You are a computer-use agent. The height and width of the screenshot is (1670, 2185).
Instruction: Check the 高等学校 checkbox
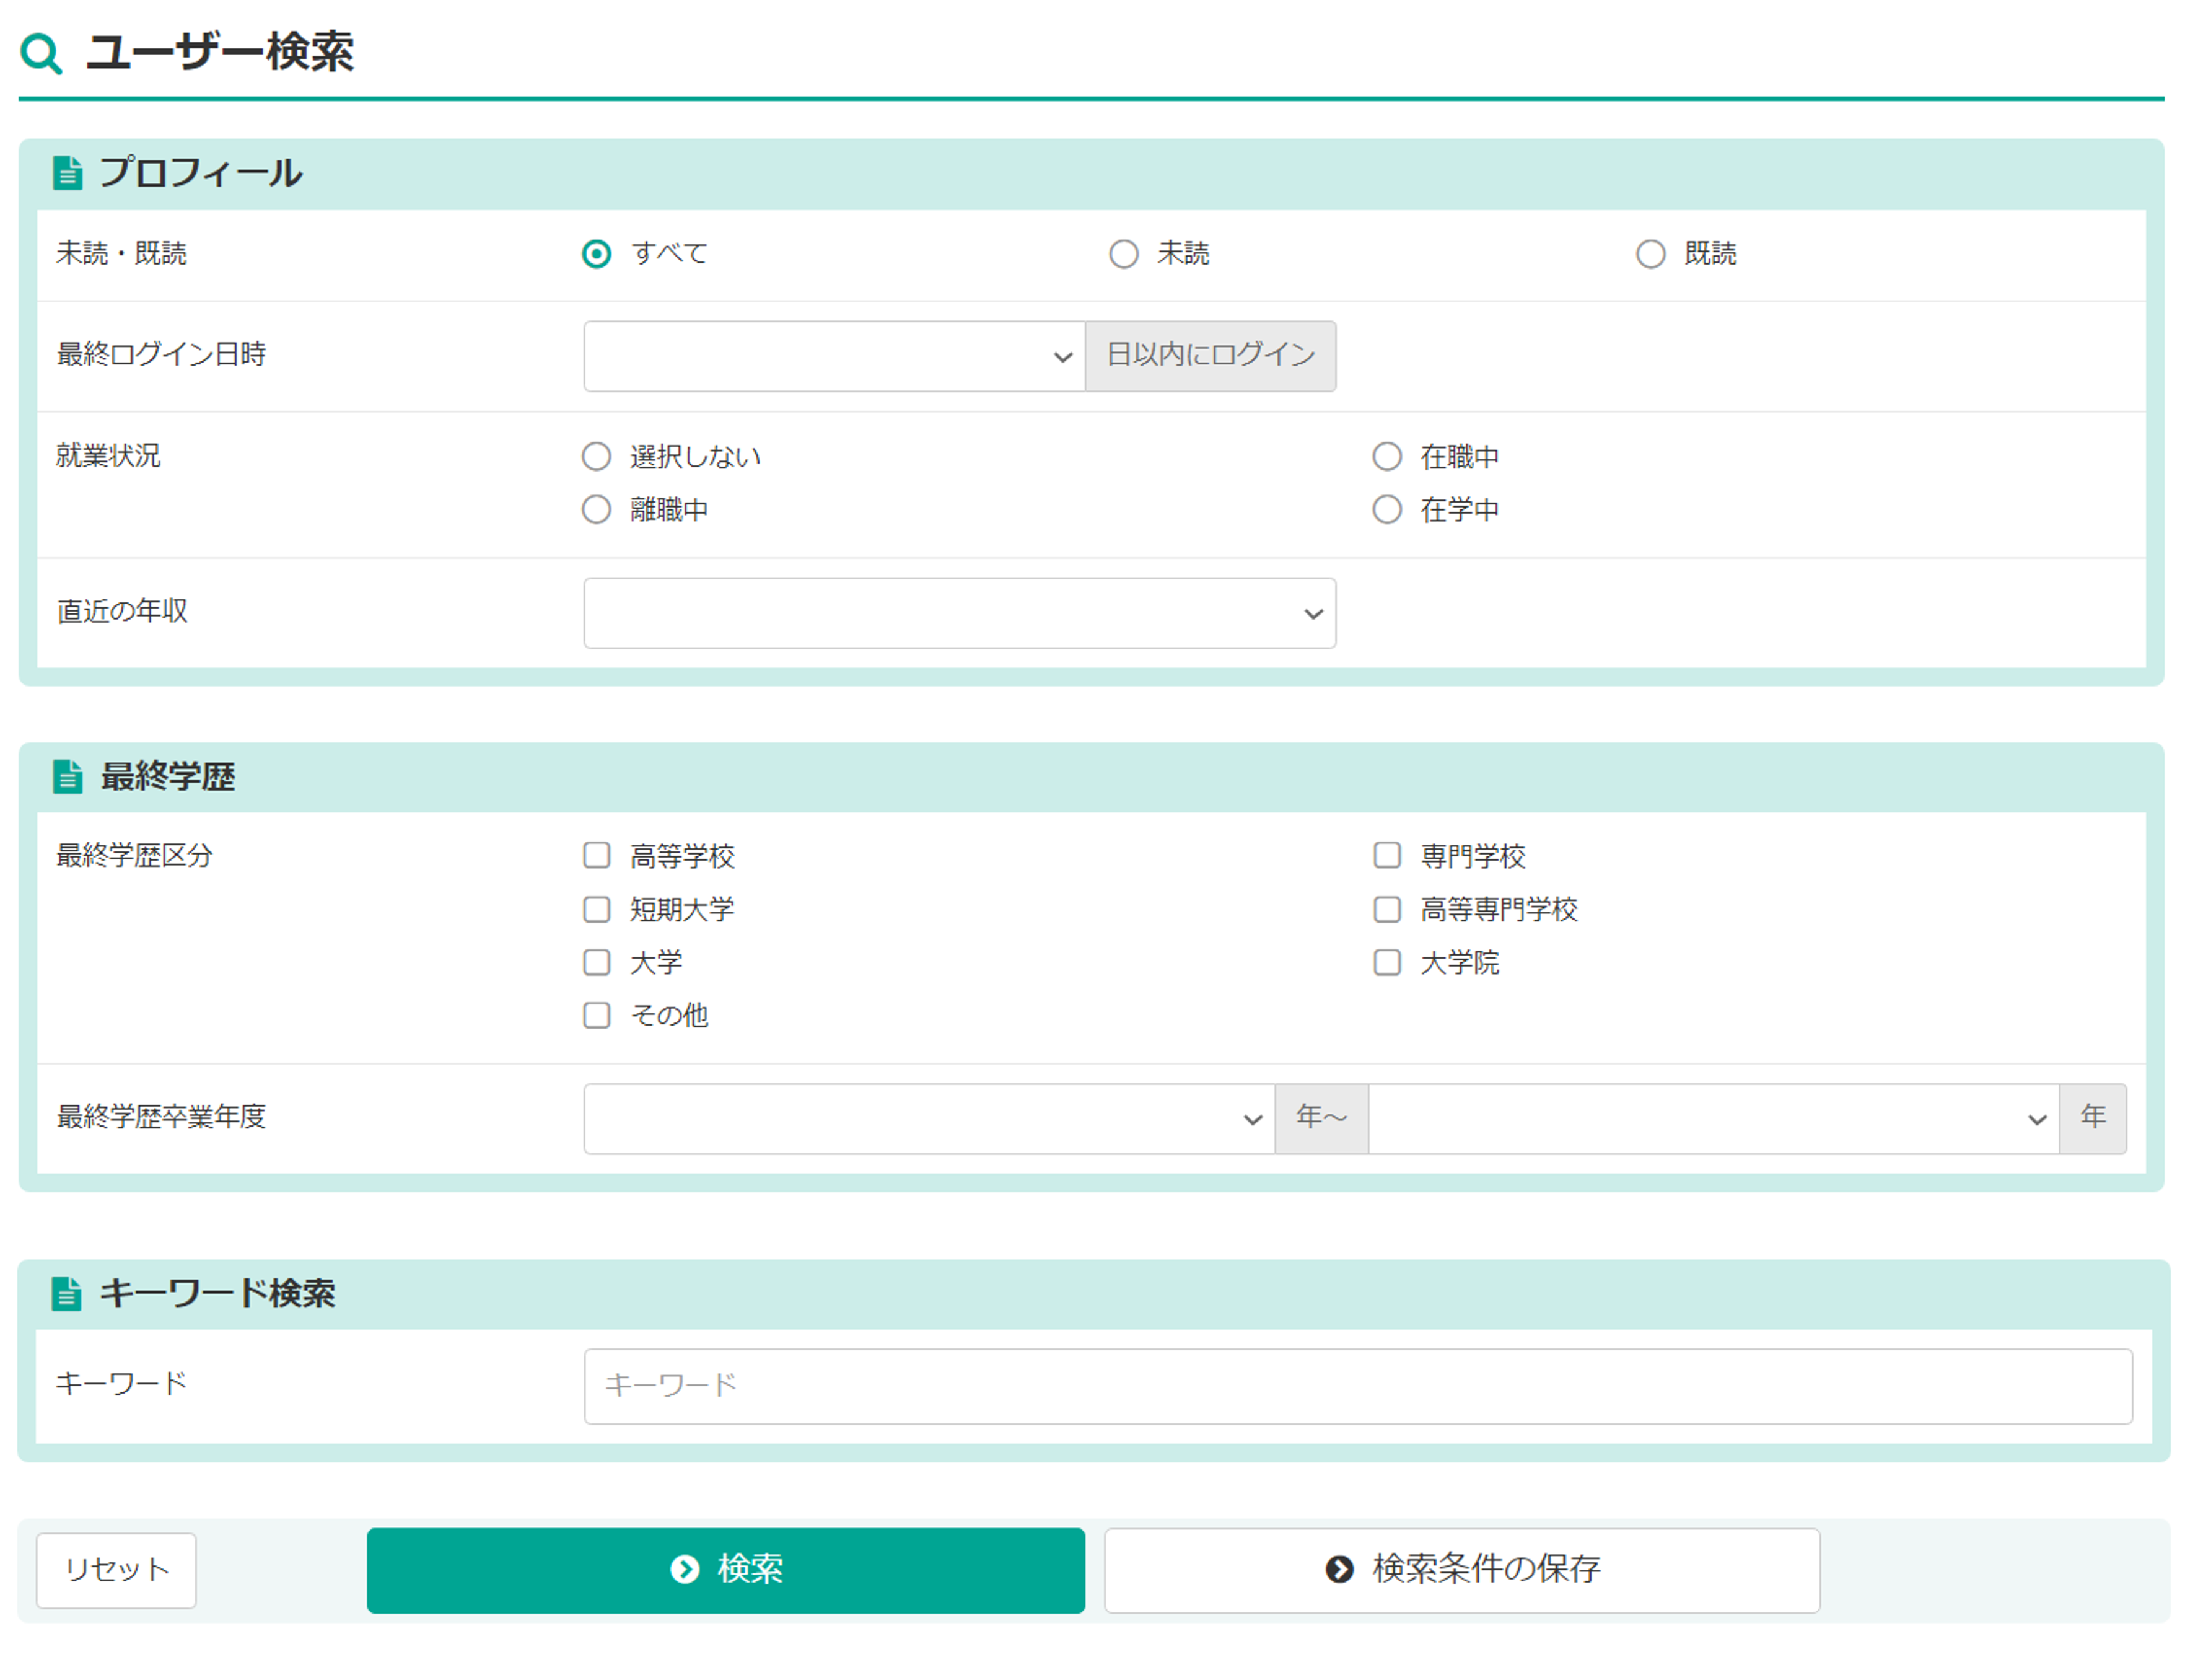click(x=596, y=856)
